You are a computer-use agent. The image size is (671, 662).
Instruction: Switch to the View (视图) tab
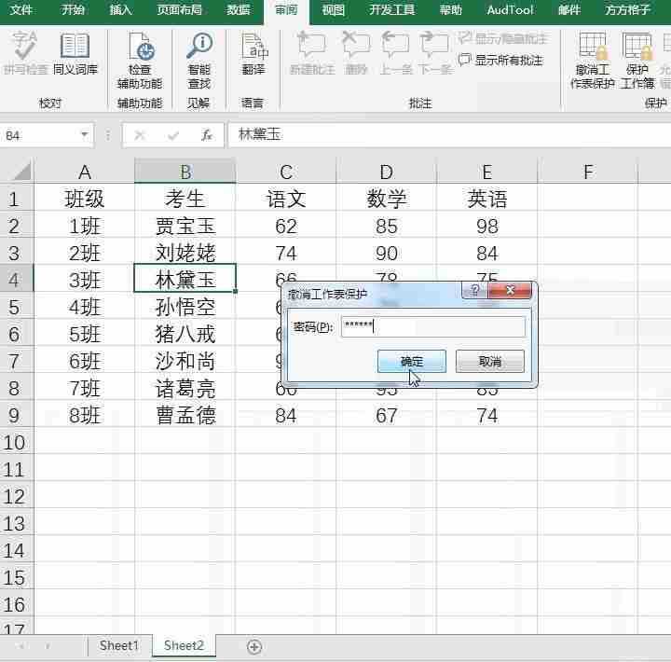click(333, 9)
